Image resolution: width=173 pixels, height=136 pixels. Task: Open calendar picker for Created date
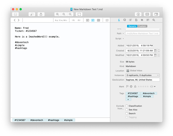click(x=155, y=51)
